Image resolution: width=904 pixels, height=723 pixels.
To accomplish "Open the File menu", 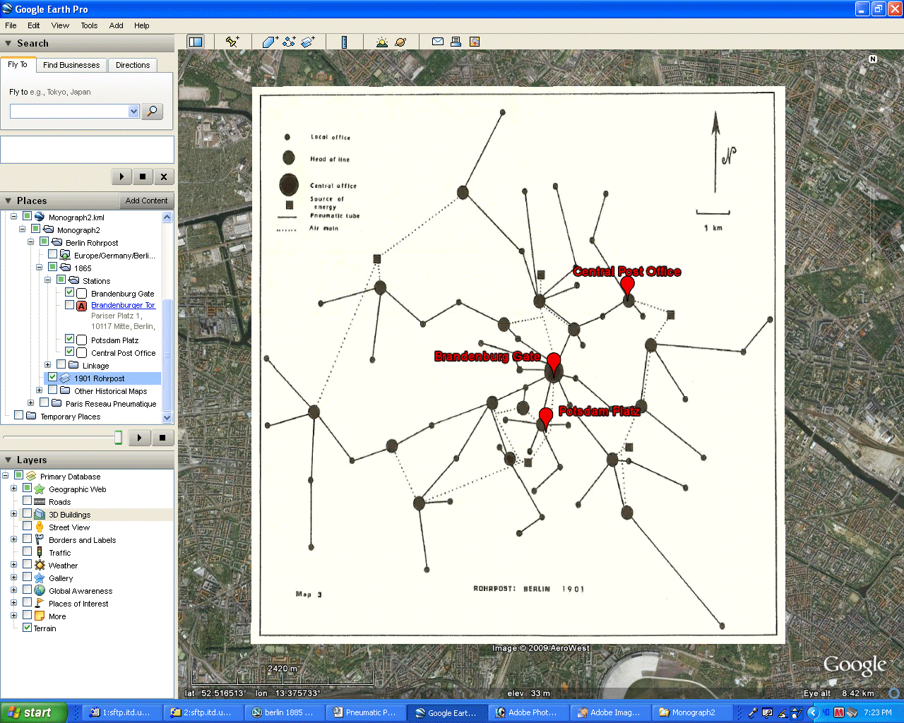I will [x=11, y=25].
